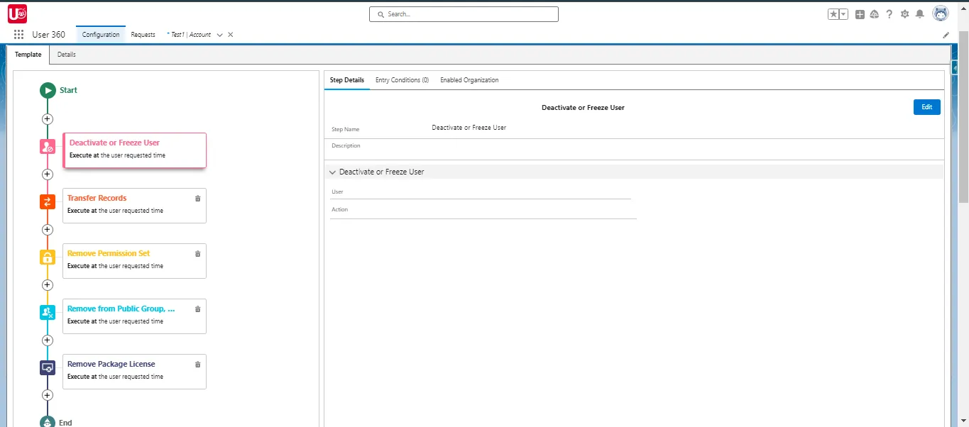Image resolution: width=969 pixels, height=427 pixels.
Task: Open Salesforce Help via question mark icon
Action: 889,13
